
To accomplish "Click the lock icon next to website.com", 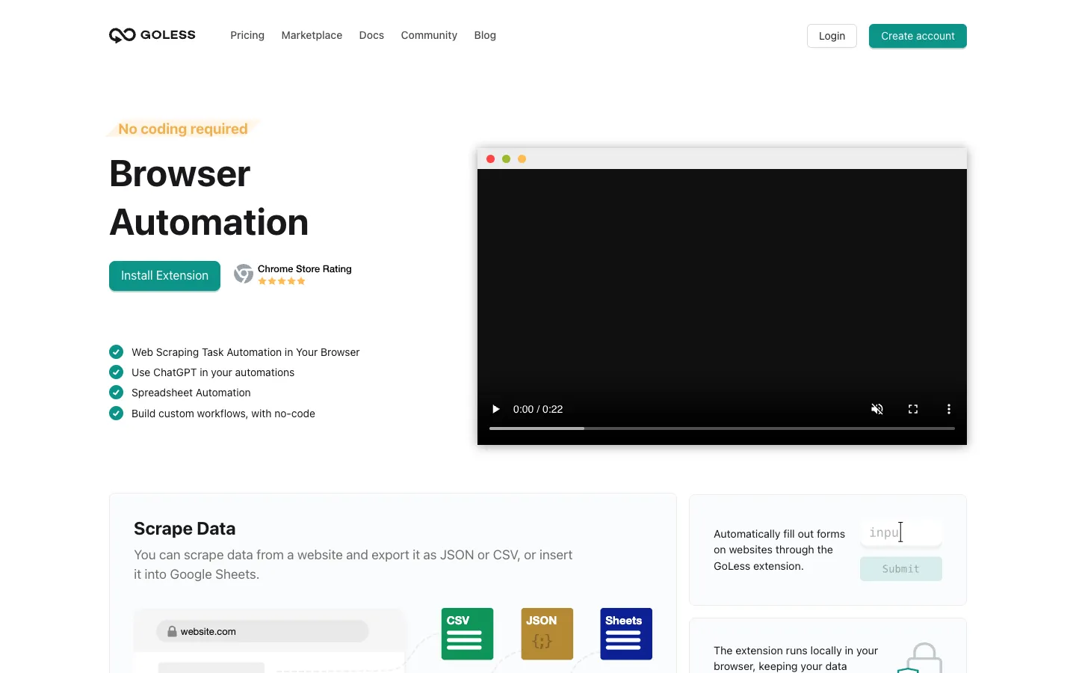I will click(172, 631).
